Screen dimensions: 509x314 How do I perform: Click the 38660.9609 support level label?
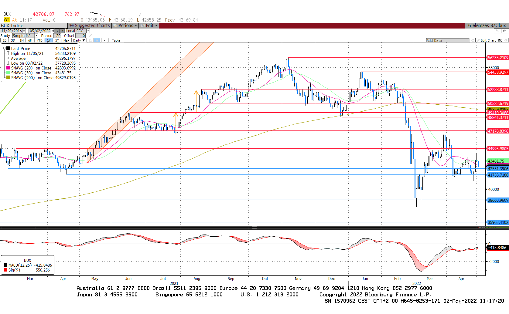point(498,200)
